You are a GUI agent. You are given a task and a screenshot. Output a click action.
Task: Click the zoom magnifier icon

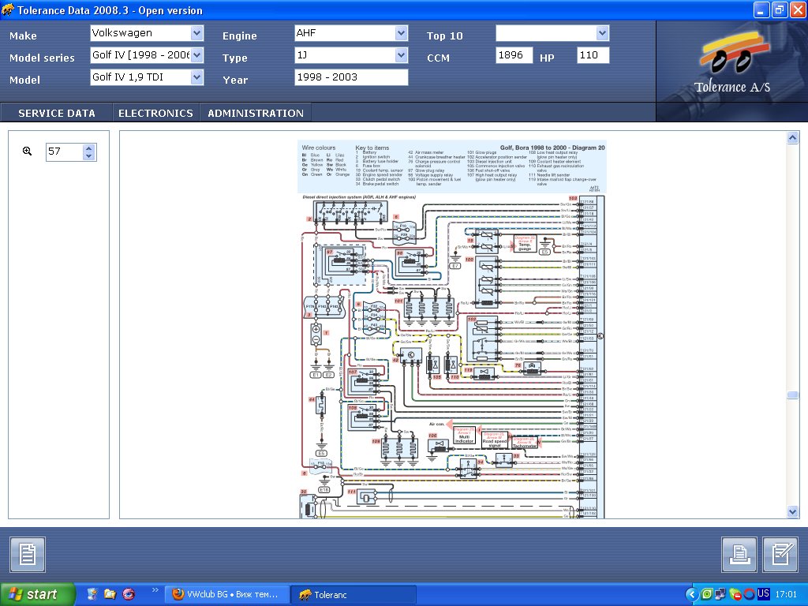click(x=28, y=151)
